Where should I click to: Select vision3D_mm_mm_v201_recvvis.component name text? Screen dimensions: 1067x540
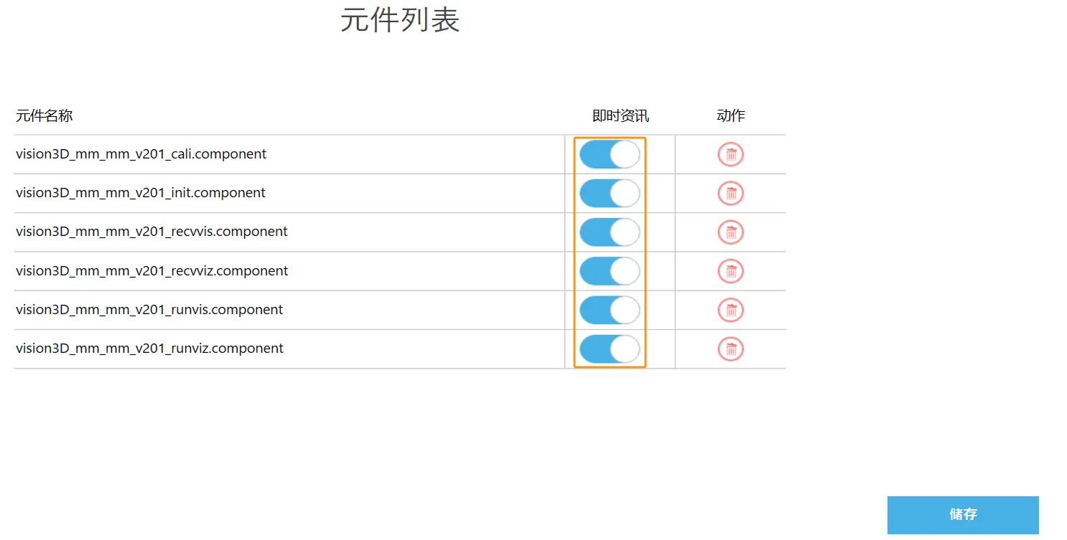tap(152, 232)
